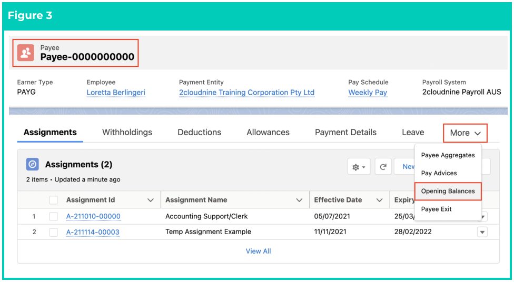Open assignment A-211114-00003
The width and height of the screenshot is (514, 282).
point(93,232)
